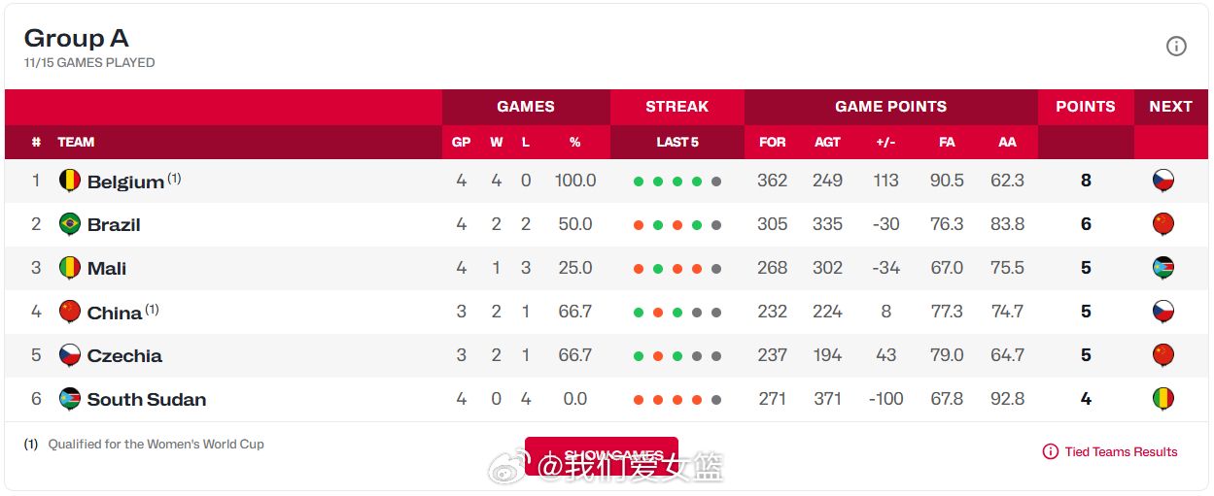
Task: Open the Tied Teams Results link
Action: click(x=1110, y=451)
